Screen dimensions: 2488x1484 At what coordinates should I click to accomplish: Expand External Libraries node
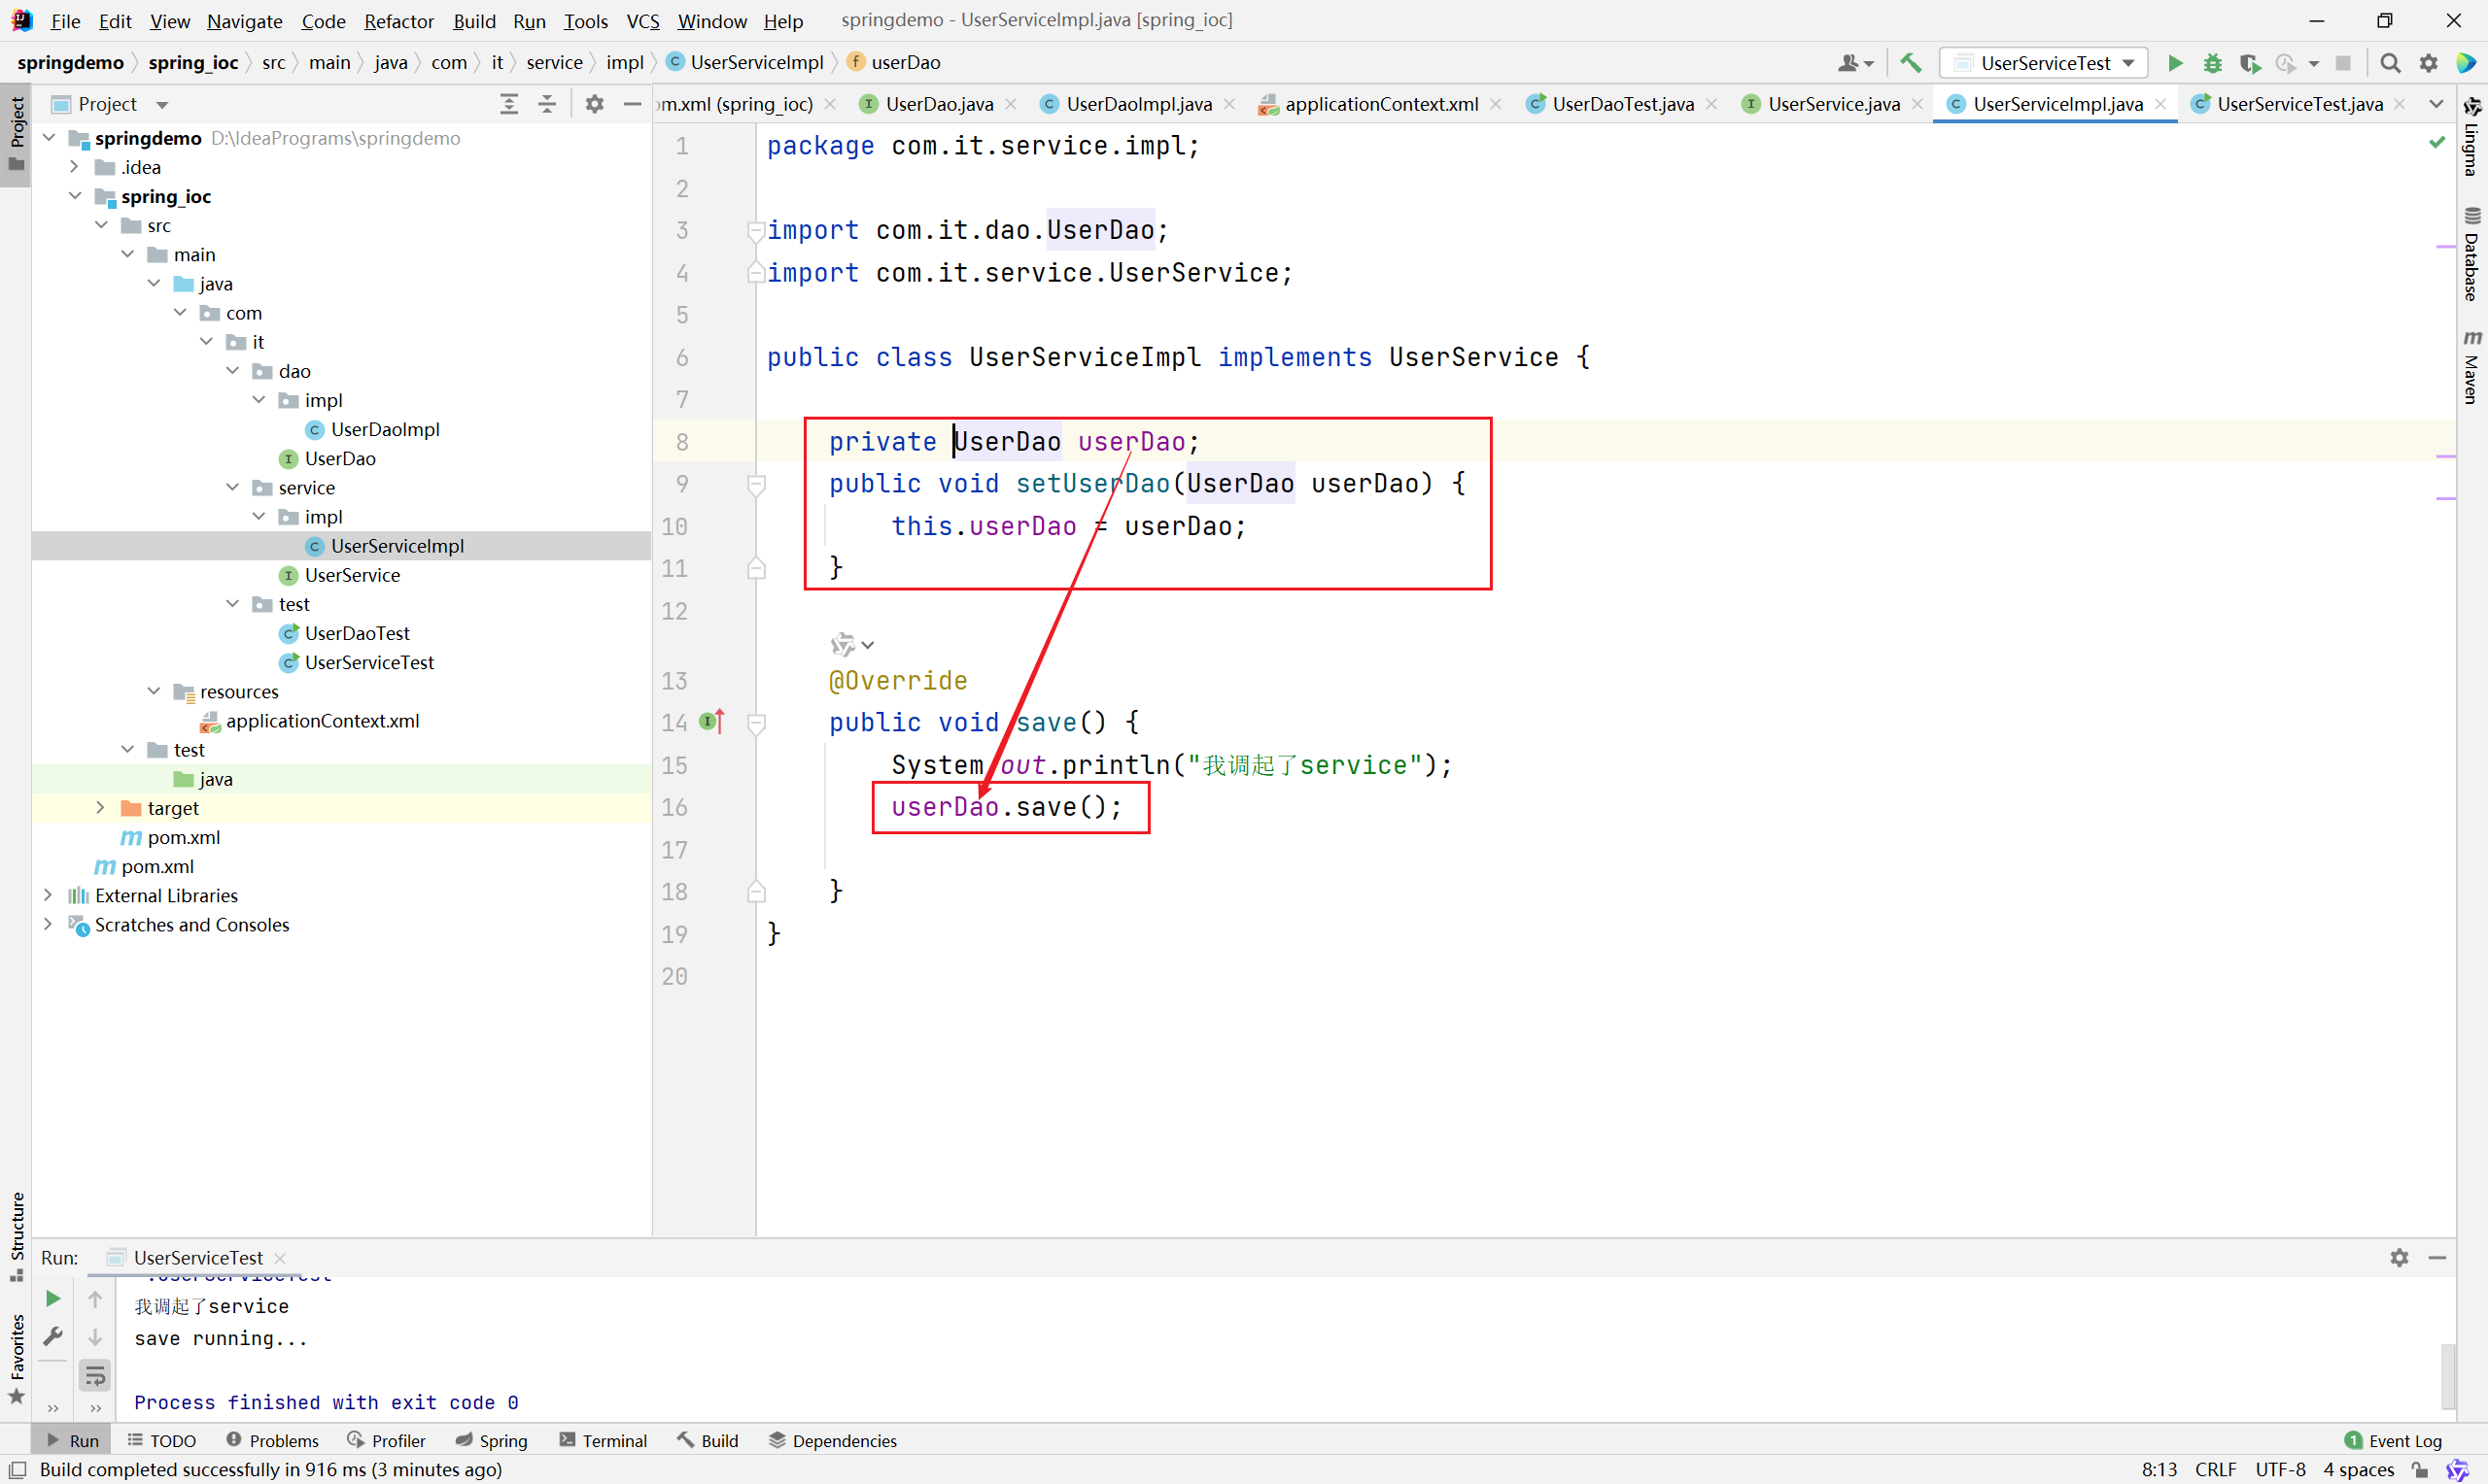[x=47, y=895]
